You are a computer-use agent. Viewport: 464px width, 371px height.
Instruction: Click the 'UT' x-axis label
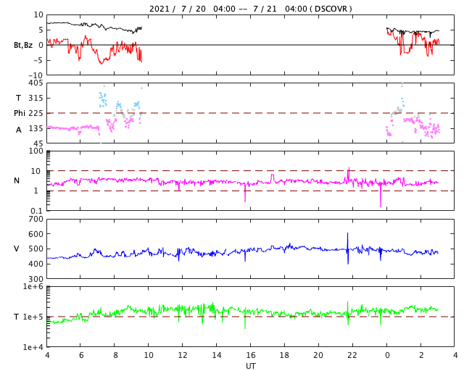coord(250,366)
